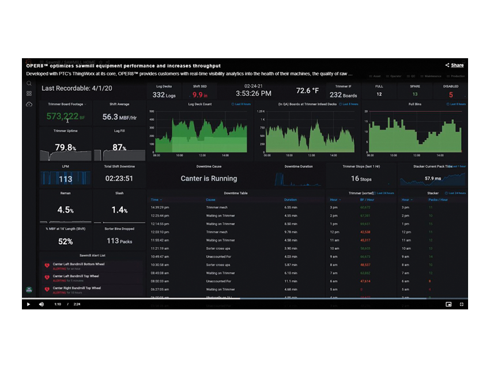490x367 pixels.
Task: Click the 9.9 in Shift SED value
Action: (199, 94)
